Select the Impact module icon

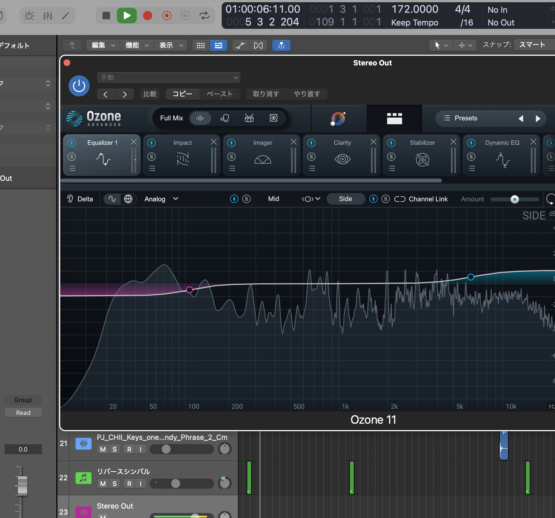183,159
